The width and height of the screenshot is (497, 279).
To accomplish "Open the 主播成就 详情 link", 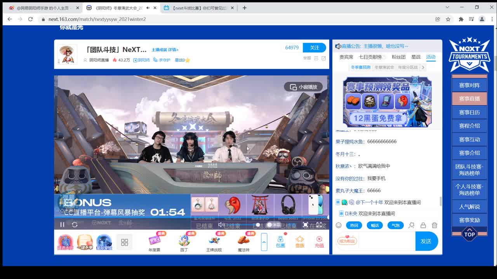I will [x=165, y=50].
